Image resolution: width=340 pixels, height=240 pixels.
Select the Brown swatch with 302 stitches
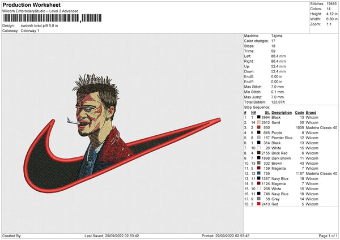259,163
